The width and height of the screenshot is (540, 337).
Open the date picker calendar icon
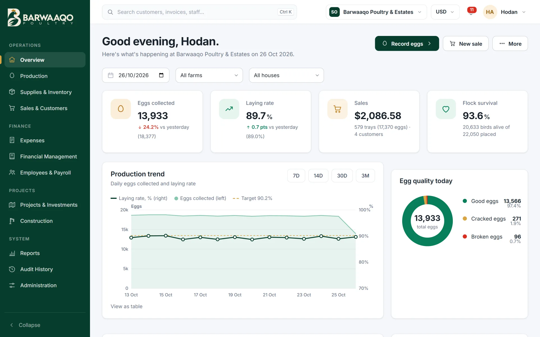tap(161, 75)
